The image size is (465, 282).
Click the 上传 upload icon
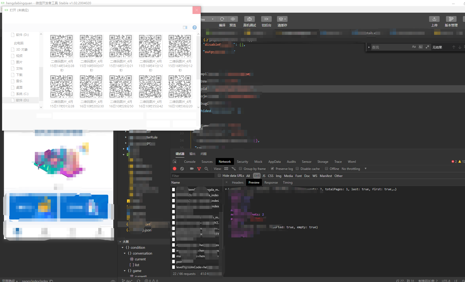434,19
